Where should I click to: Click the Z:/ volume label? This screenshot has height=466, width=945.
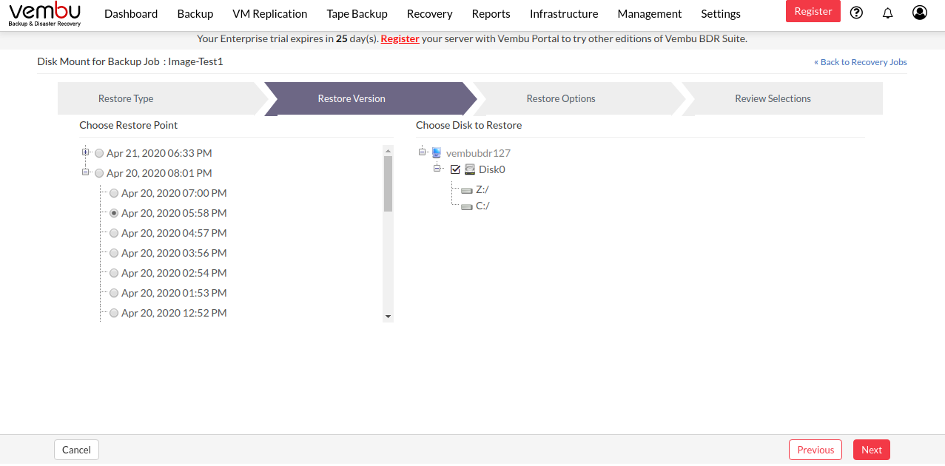(x=482, y=189)
